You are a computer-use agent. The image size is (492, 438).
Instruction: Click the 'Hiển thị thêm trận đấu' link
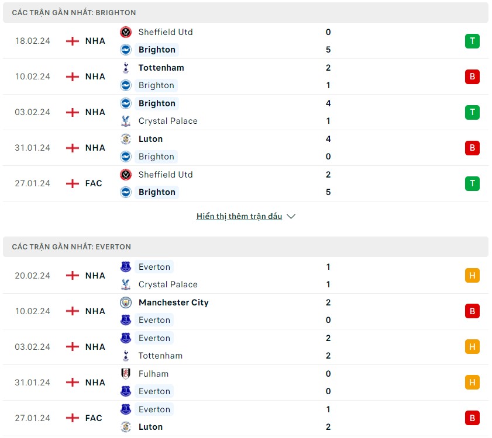tap(239, 217)
